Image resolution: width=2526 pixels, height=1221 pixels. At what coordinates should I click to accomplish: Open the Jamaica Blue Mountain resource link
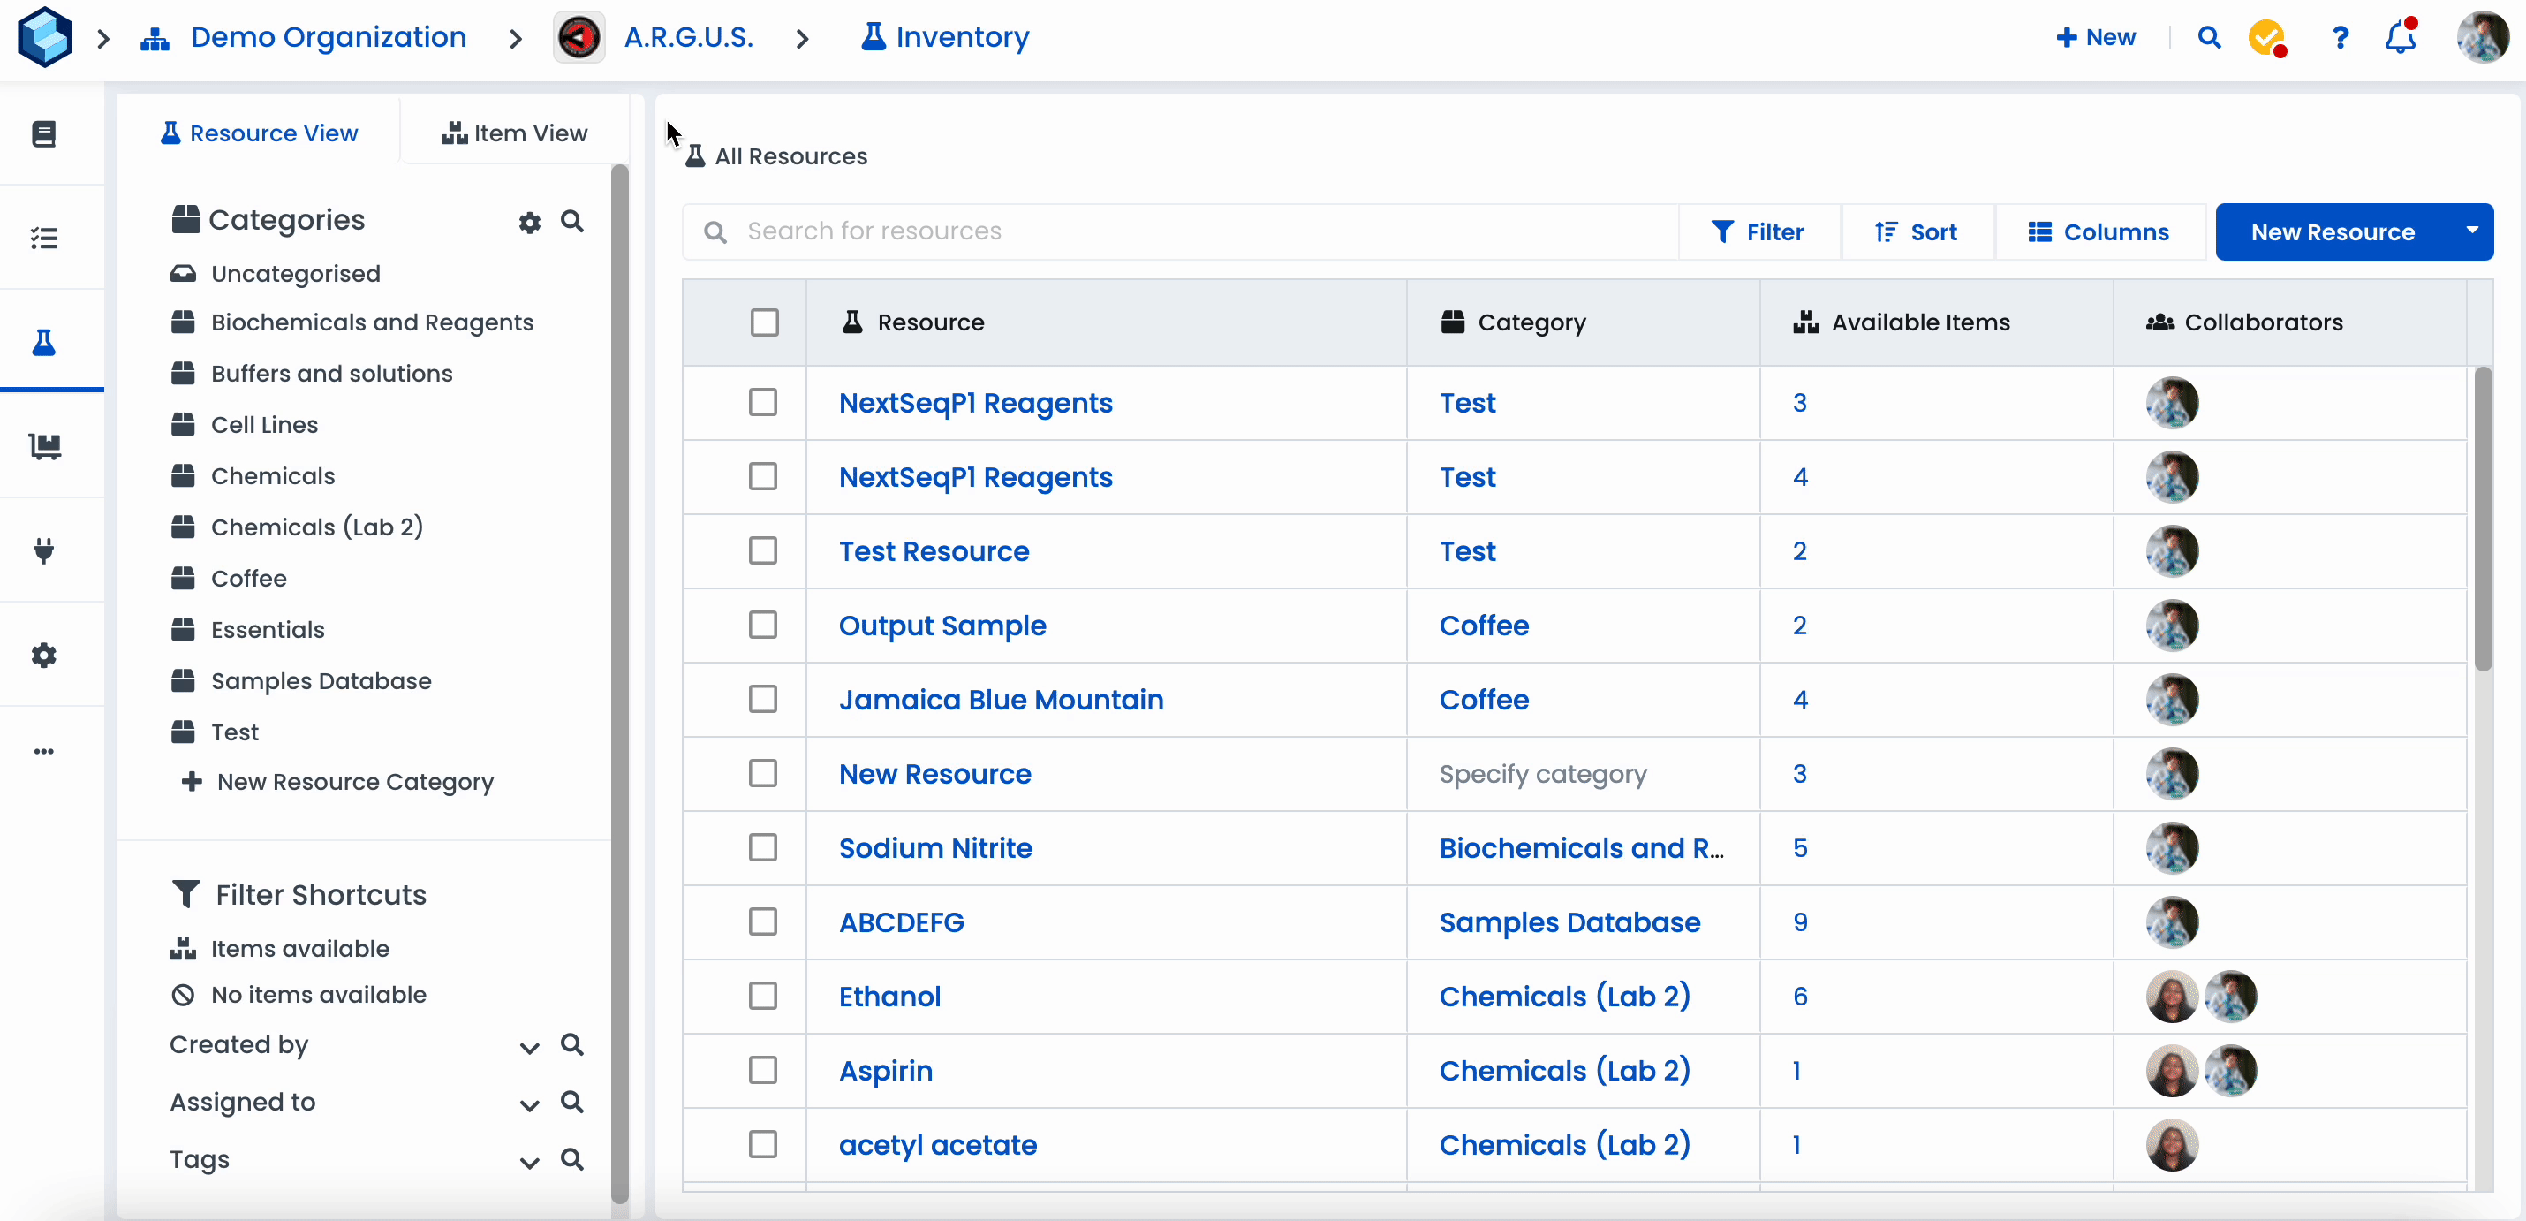click(x=1000, y=699)
